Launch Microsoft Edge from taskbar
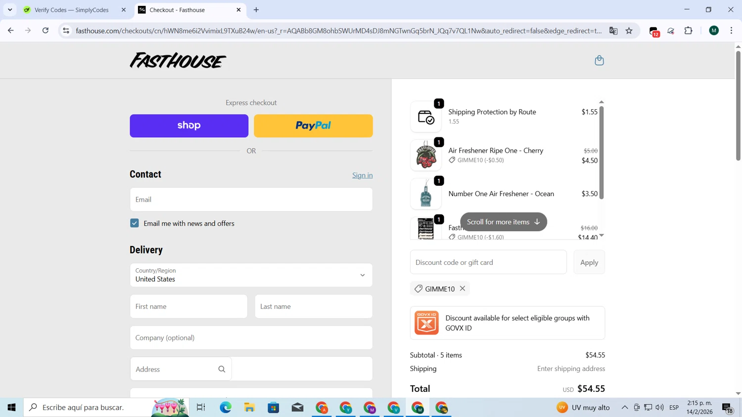This screenshot has width=742, height=417. [x=226, y=408]
